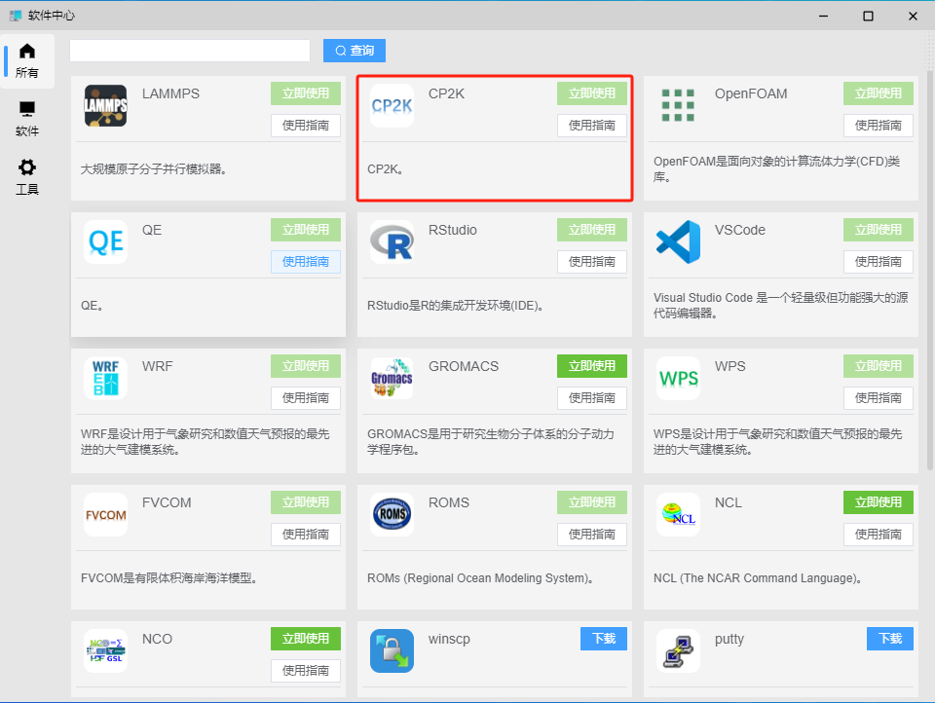
Task: Click the vertical scrollbar of software list
Action: click(x=929, y=270)
